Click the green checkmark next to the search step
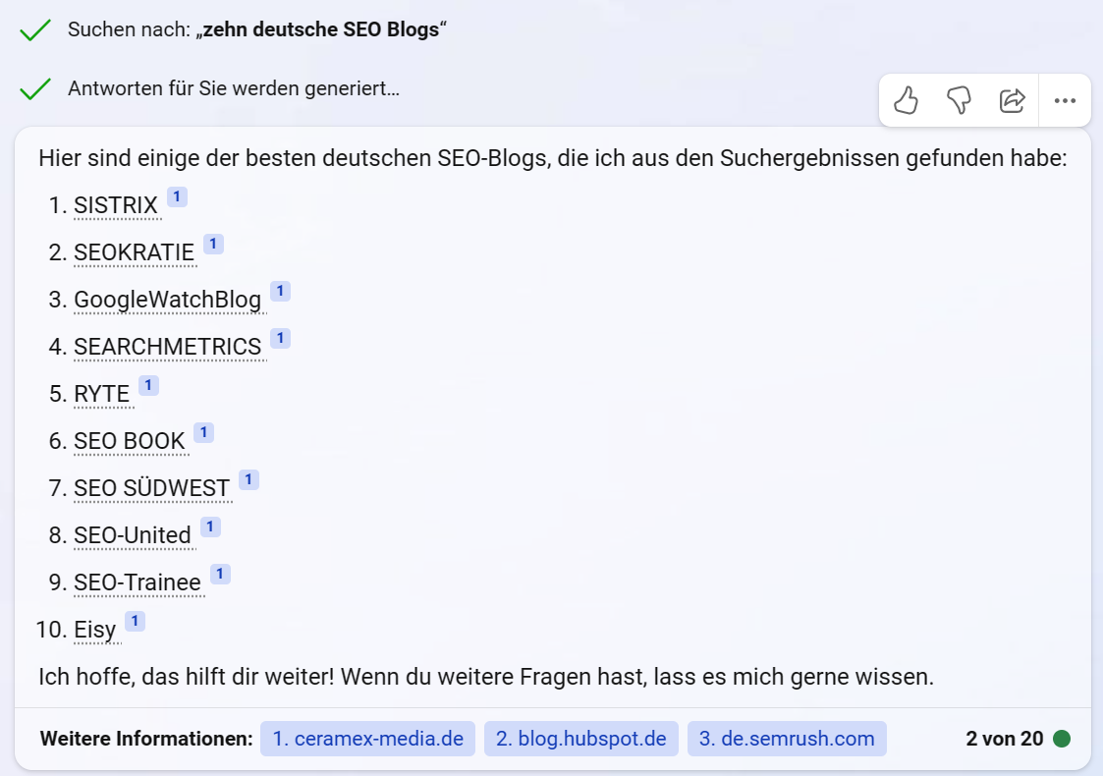The image size is (1103, 776). coord(34,29)
